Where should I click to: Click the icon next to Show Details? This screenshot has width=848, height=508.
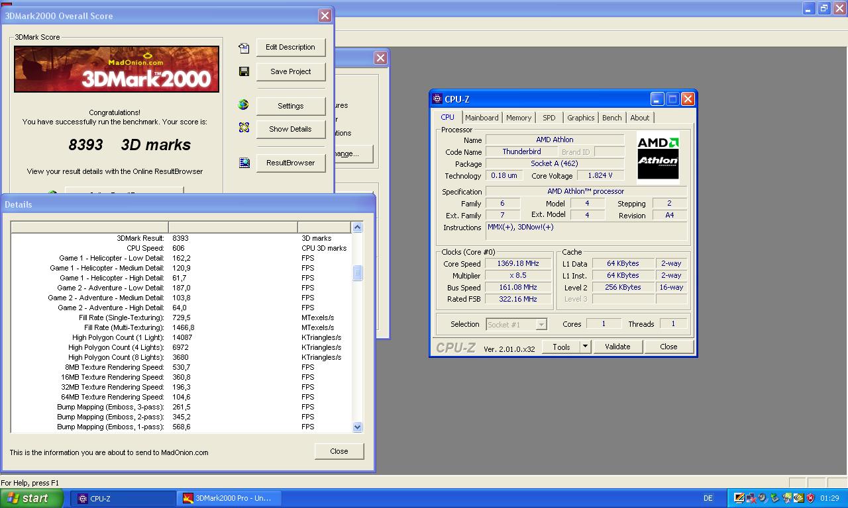244,128
